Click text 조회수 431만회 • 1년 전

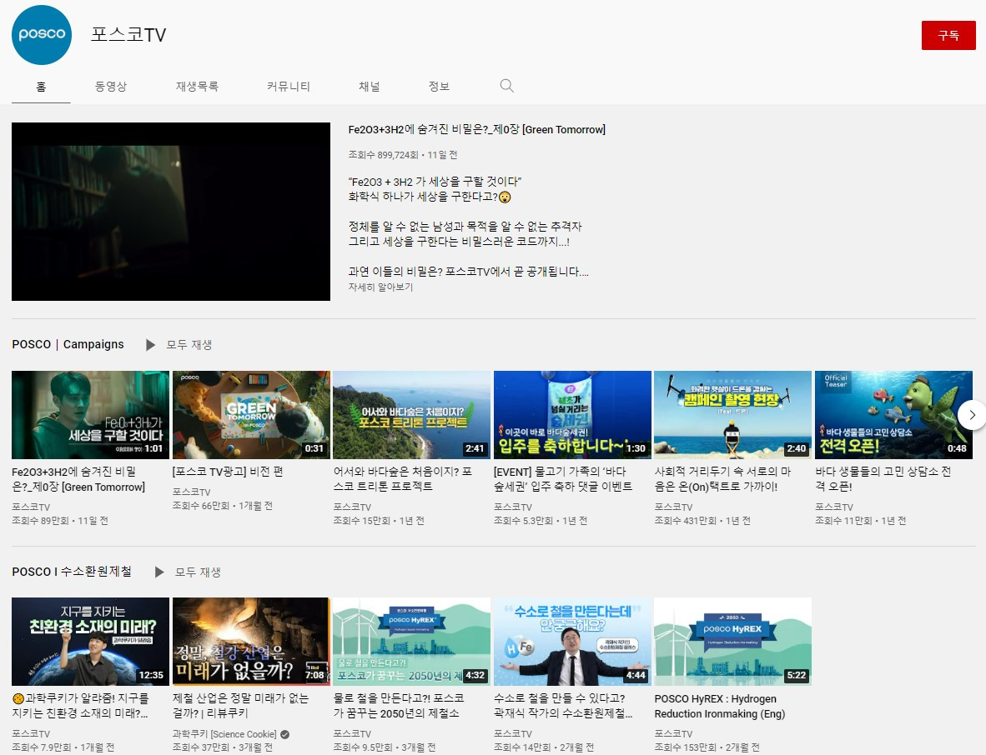click(x=702, y=521)
